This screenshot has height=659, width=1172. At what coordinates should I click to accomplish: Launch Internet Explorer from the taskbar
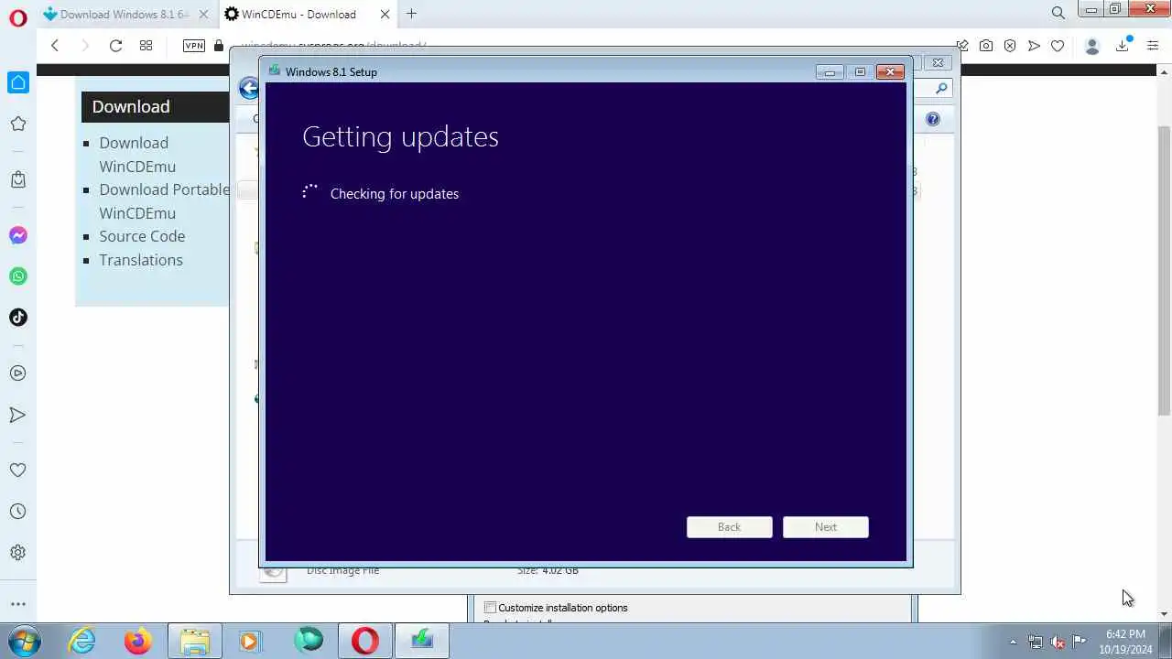(x=82, y=641)
